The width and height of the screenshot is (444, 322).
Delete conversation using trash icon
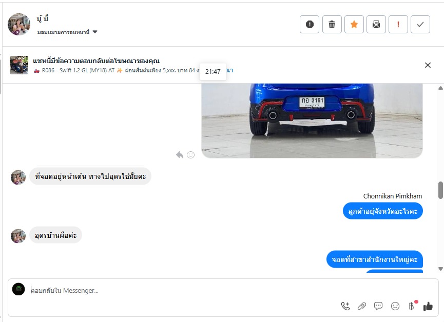coord(332,24)
